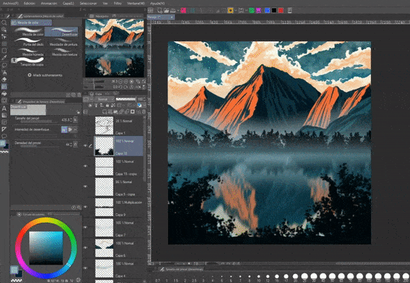This screenshot has height=283, width=410.
Task: Select Mezcla de color subtool brush
Action: 29,31
